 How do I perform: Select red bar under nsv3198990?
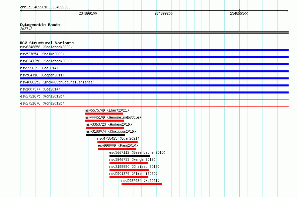coord(129,170)
